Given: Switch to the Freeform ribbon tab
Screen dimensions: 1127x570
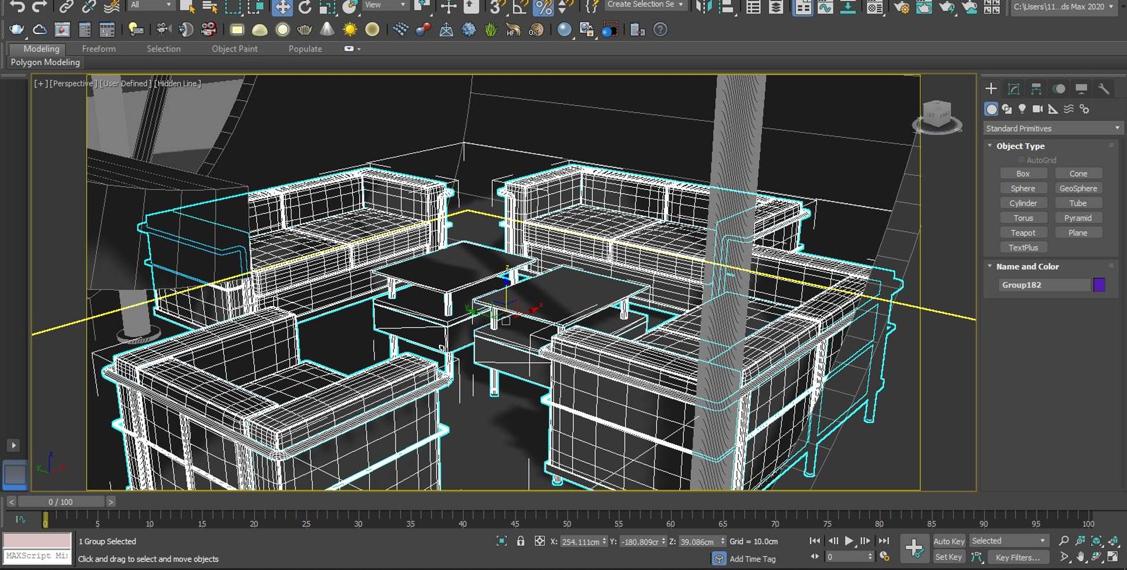Looking at the screenshot, I should click(x=99, y=49).
